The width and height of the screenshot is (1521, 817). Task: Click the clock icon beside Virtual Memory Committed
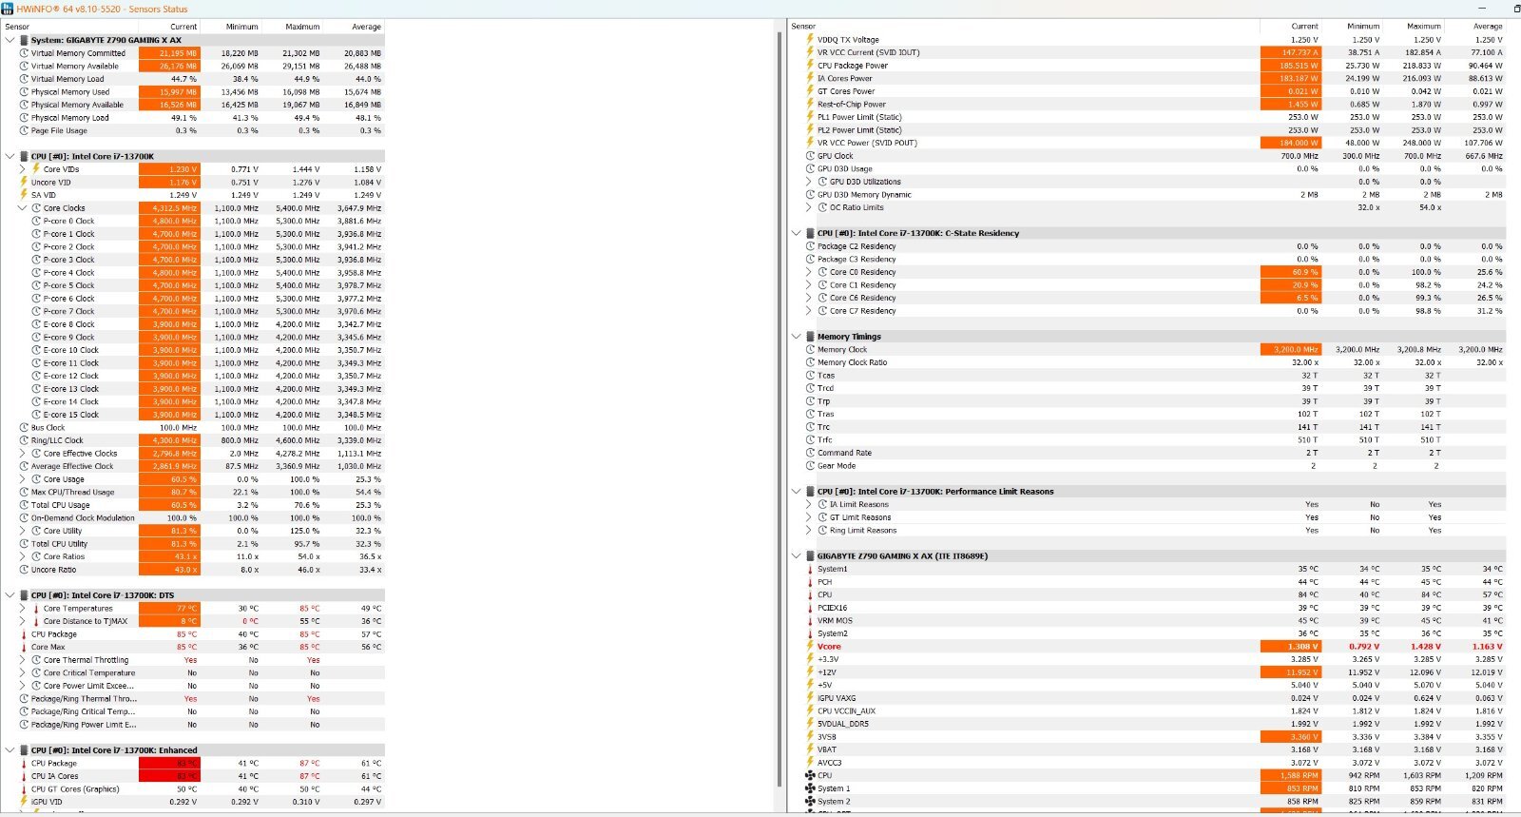[x=24, y=53]
